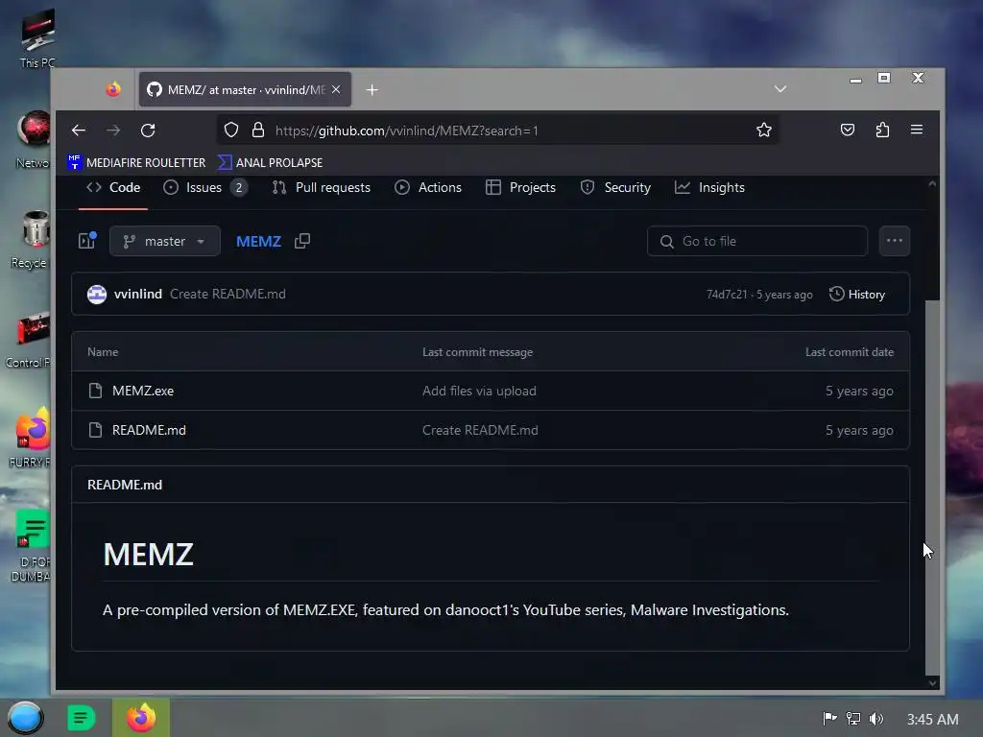Click the vvinlind avatar image

point(97,294)
